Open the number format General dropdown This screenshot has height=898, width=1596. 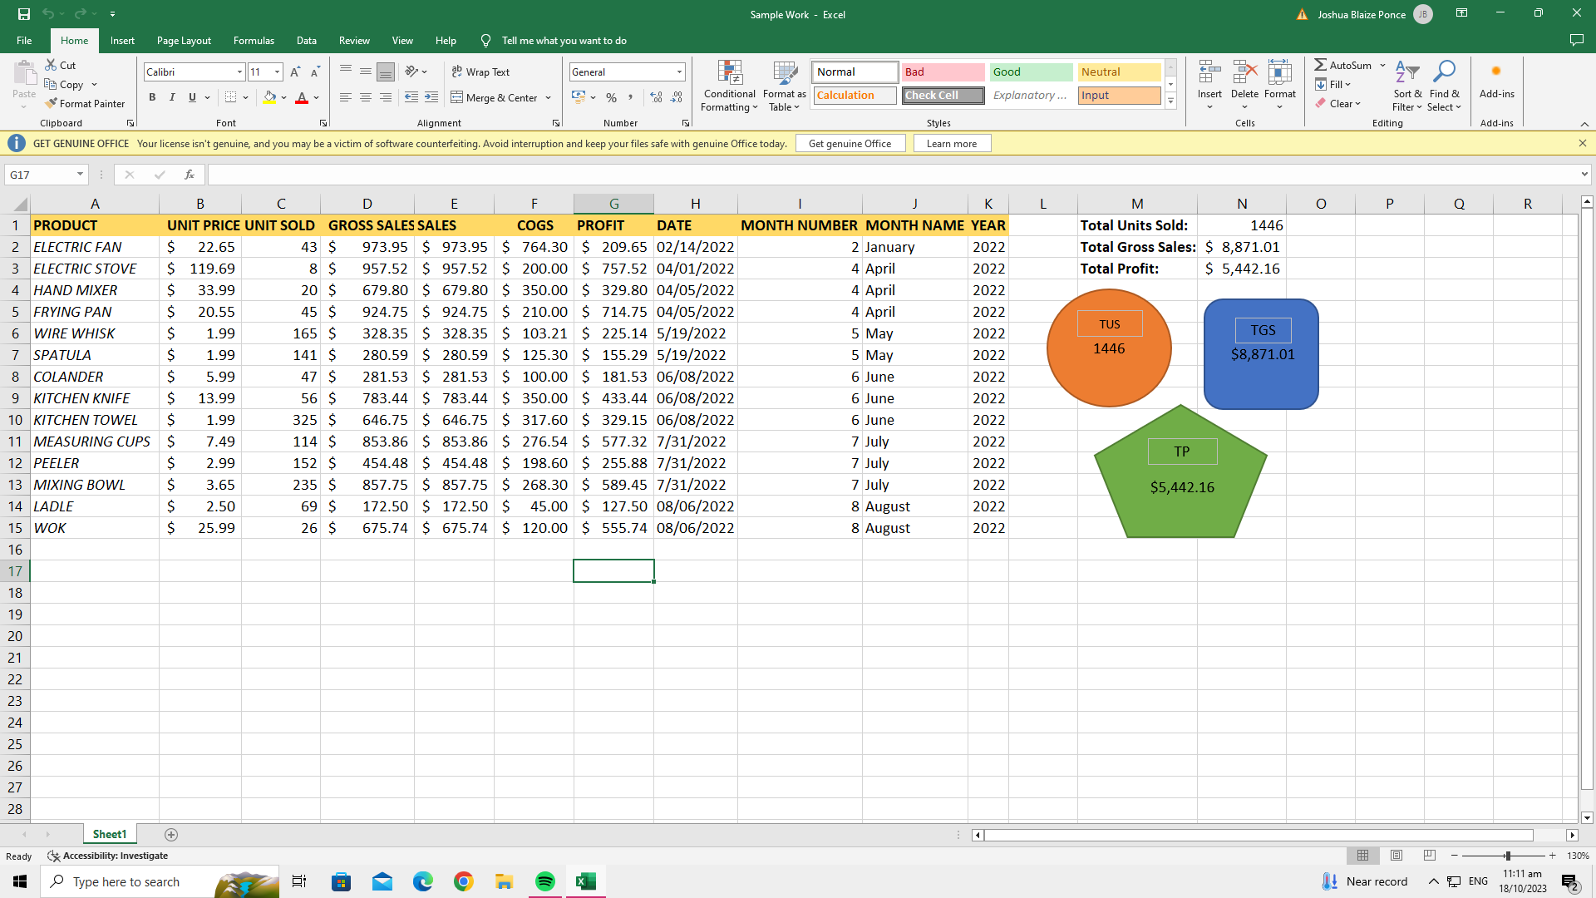[x=679, y=72]
